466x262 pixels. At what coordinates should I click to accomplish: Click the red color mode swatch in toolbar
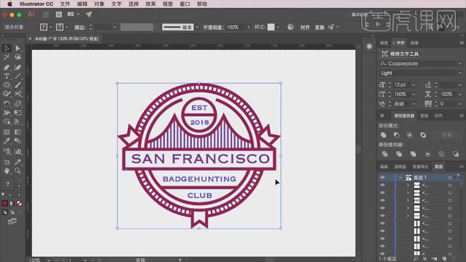pos(5,203)
